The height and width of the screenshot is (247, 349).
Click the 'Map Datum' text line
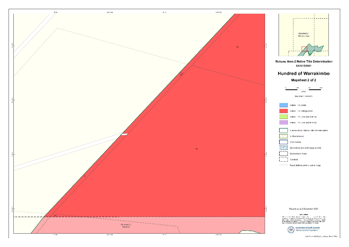click(304, 96)
